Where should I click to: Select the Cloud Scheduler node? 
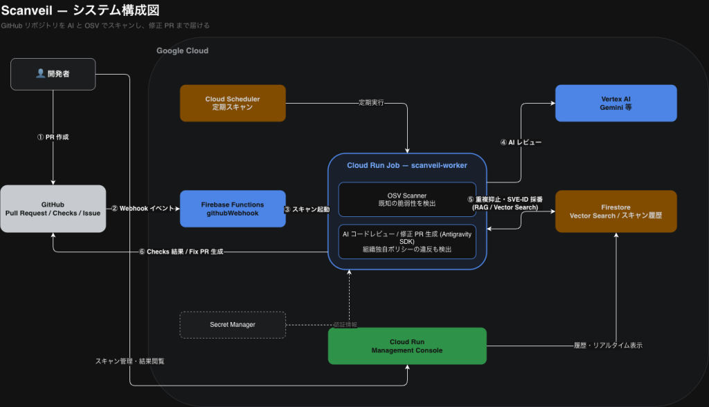pyautogui.click(x=233, y=104)
